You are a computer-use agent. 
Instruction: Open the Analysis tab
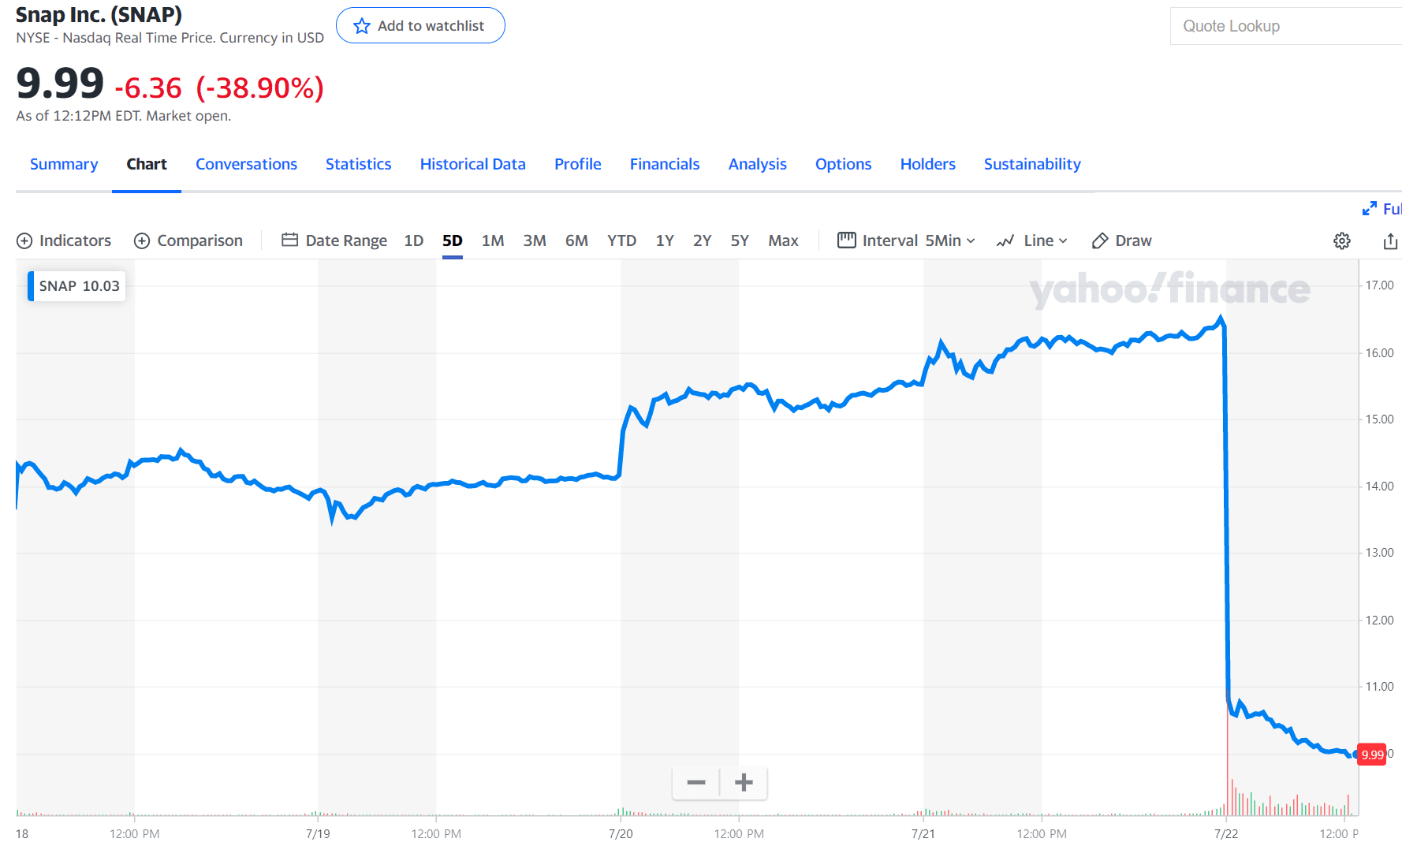coord(757,164)
